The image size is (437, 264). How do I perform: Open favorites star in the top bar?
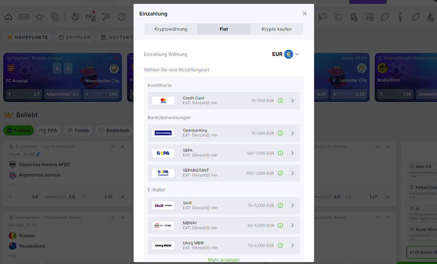coord(39,17)
